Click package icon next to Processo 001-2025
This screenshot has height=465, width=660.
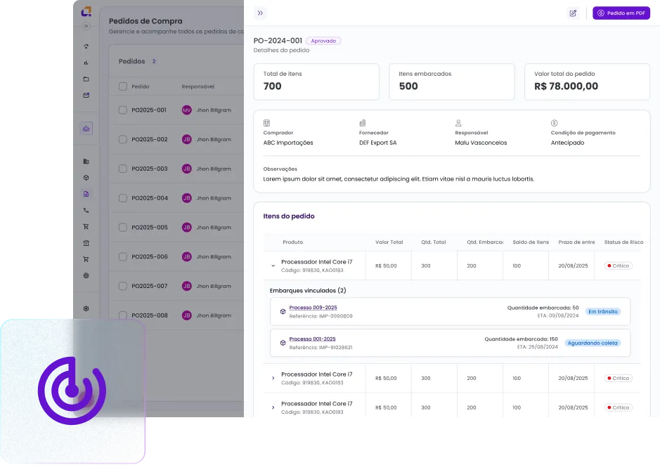click(283, 343)
